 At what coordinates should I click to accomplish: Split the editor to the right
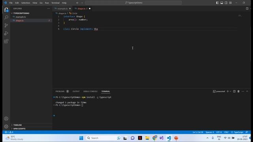coord(247,9)
